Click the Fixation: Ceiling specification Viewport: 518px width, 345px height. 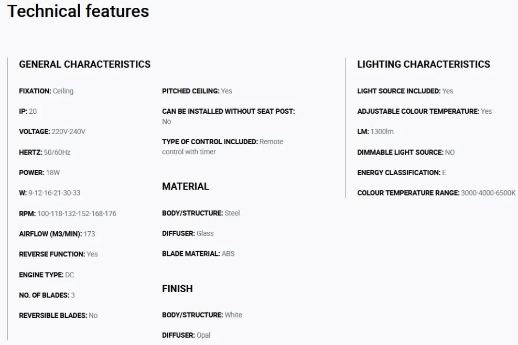46,91
